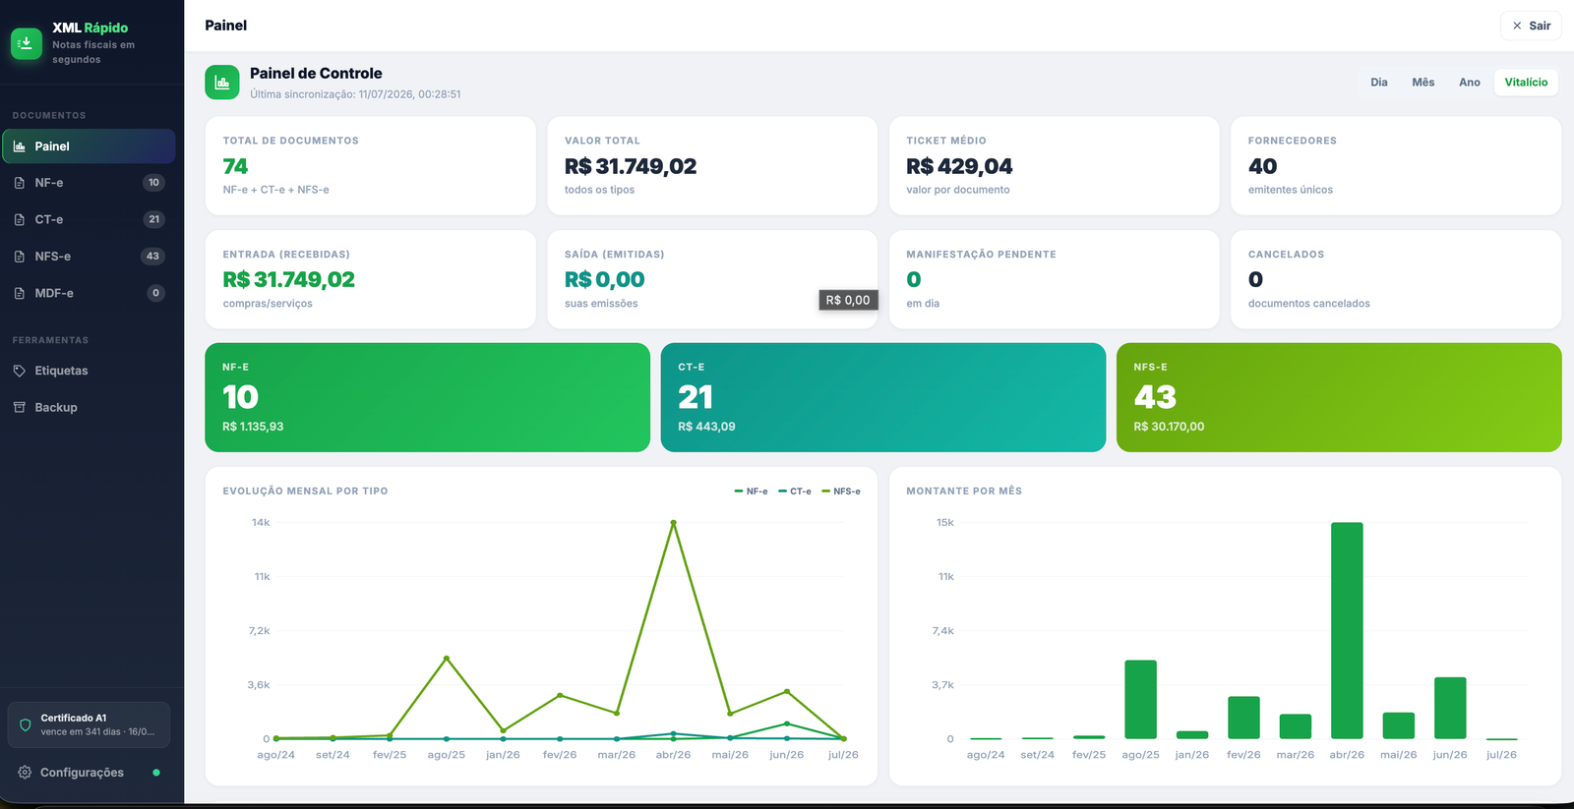Select the Ano period filter
This screenshot has height=809, width=1574.
pyautogui.click(x=1470, y=83)
